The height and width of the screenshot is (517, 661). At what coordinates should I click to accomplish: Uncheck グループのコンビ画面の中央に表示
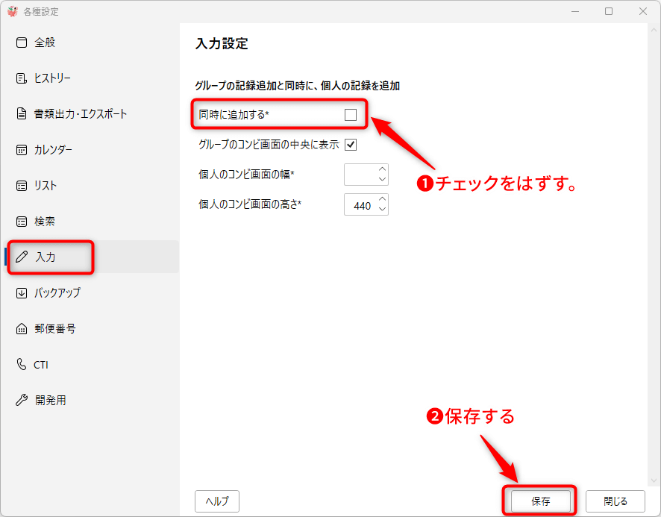pos(351,145)
